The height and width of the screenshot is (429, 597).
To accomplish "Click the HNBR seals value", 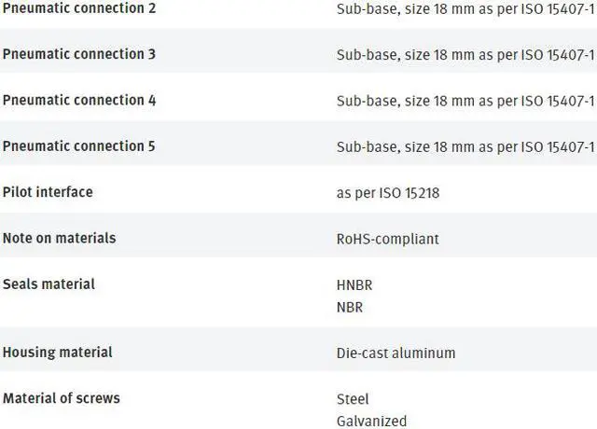I will [354, 285].
